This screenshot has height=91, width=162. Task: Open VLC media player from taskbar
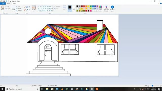[62, 89]
